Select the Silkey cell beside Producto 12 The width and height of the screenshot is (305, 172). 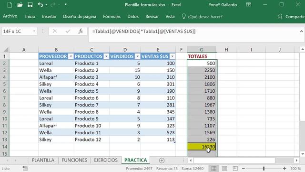[x=56, y=140]
